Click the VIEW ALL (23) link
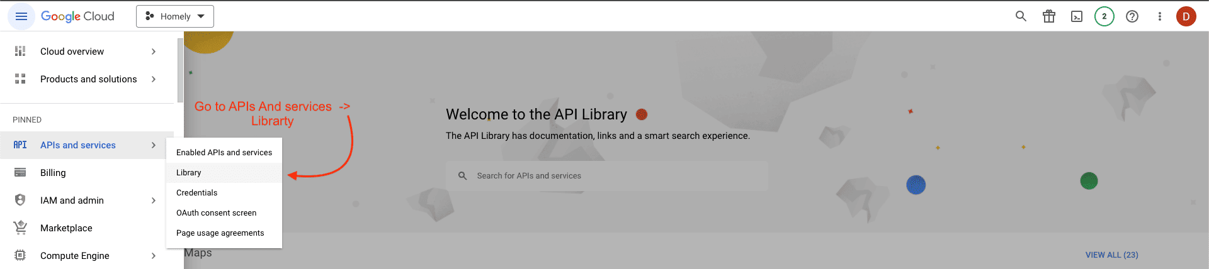1209x269 pixels. 1111,255
